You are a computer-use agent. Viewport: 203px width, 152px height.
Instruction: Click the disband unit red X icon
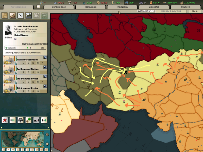[5, 120]
